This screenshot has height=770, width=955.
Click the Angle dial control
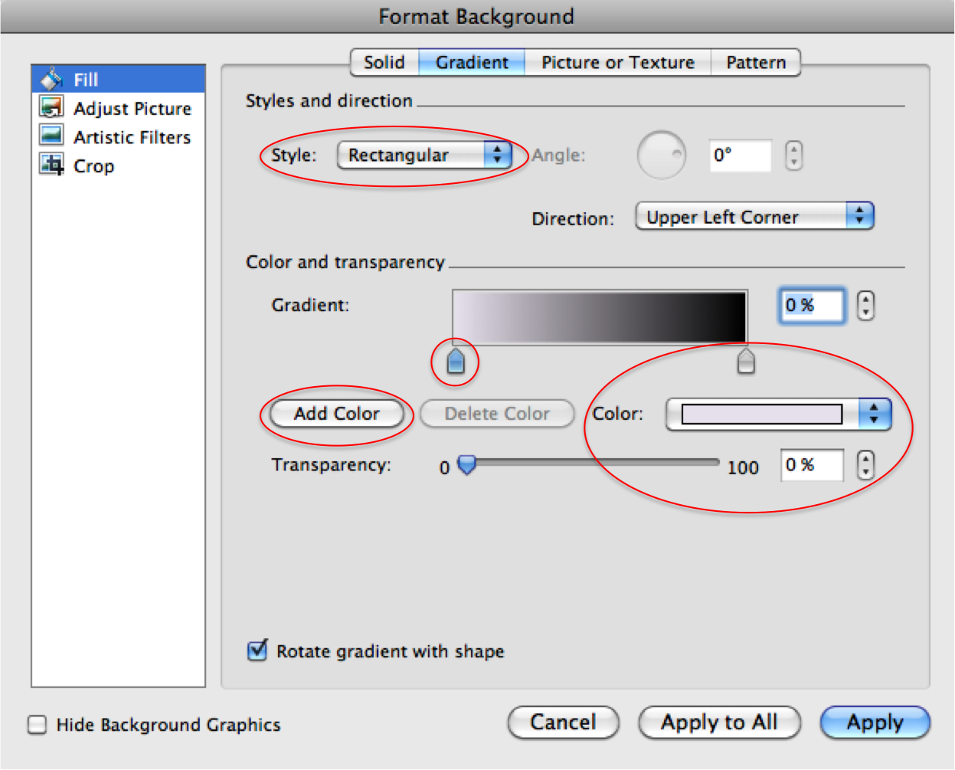pyautogui.click(x=661, y=156)
